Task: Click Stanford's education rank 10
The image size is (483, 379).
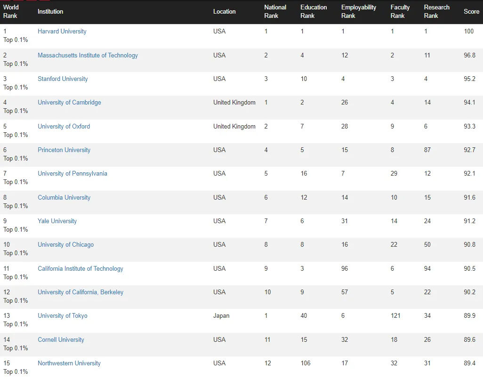Action: [304, 79]
